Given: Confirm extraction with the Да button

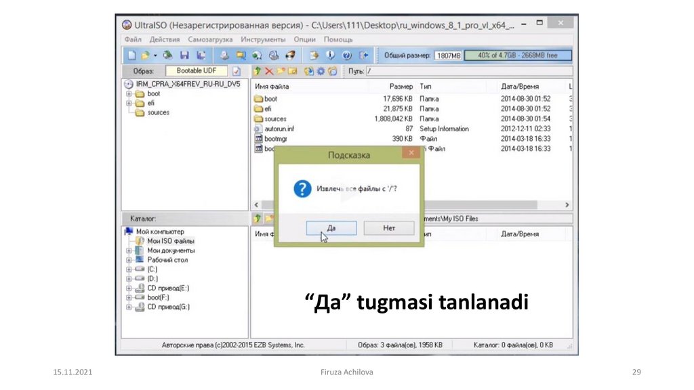Looking at the screenshot, I should click(331, 228).
